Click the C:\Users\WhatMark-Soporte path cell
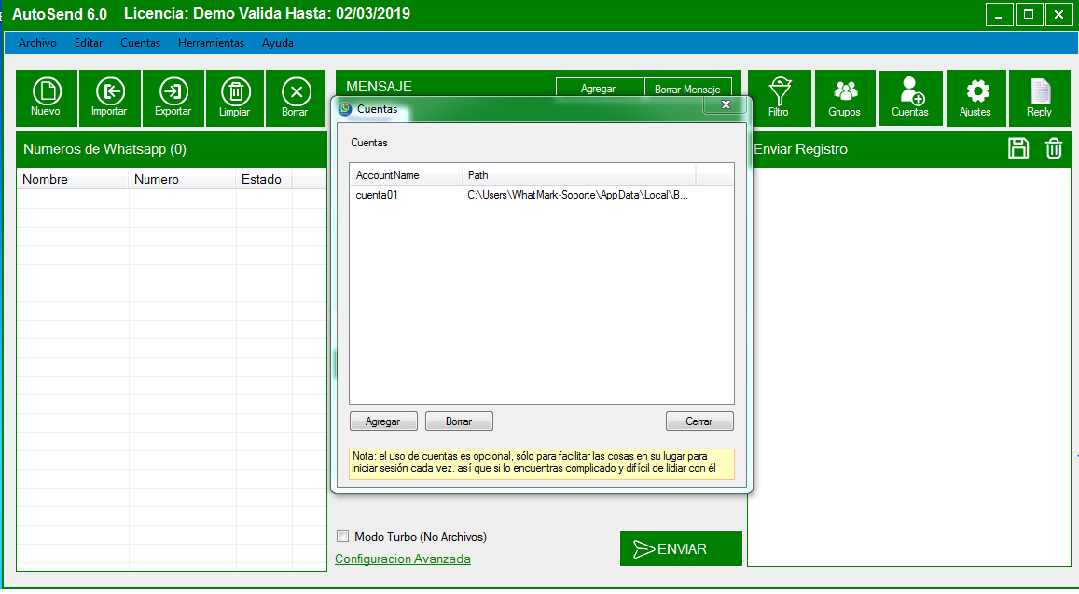Screen dimensions: 1079x594 tap(578, 195)
